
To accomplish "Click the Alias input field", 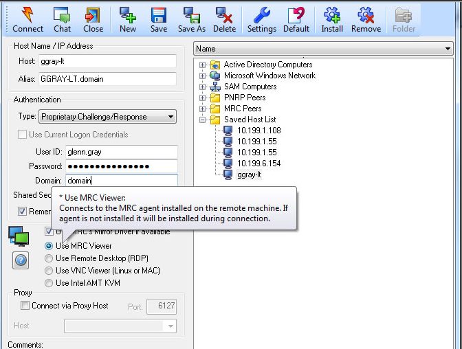I will [x=108, y=79].
